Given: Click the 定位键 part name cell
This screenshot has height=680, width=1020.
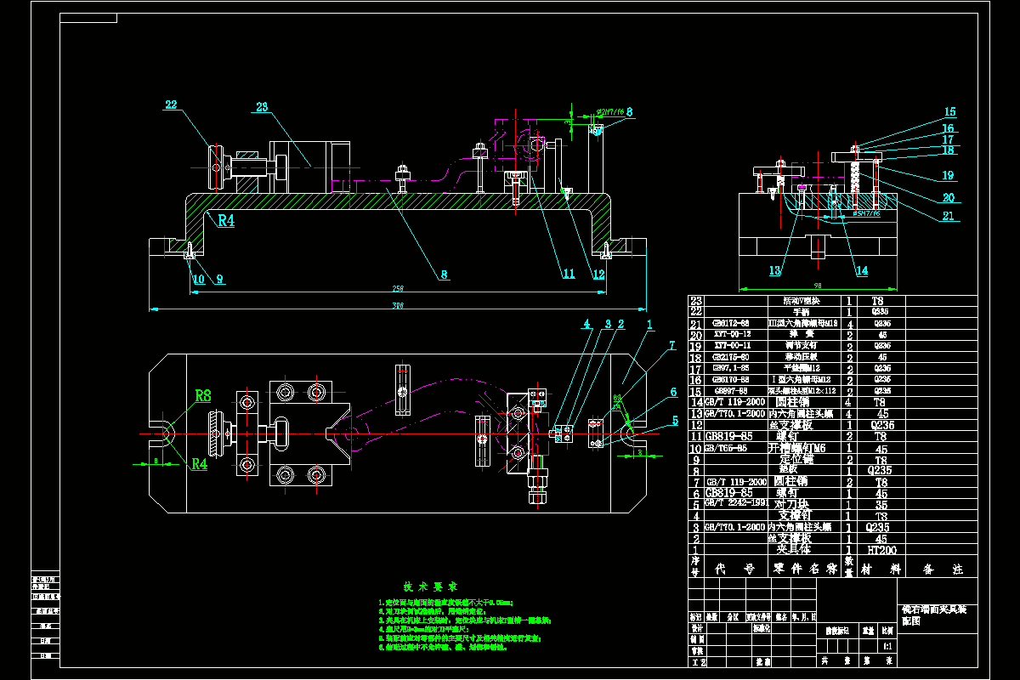Looking at the screenshot, I should click(x=796, y=459).
